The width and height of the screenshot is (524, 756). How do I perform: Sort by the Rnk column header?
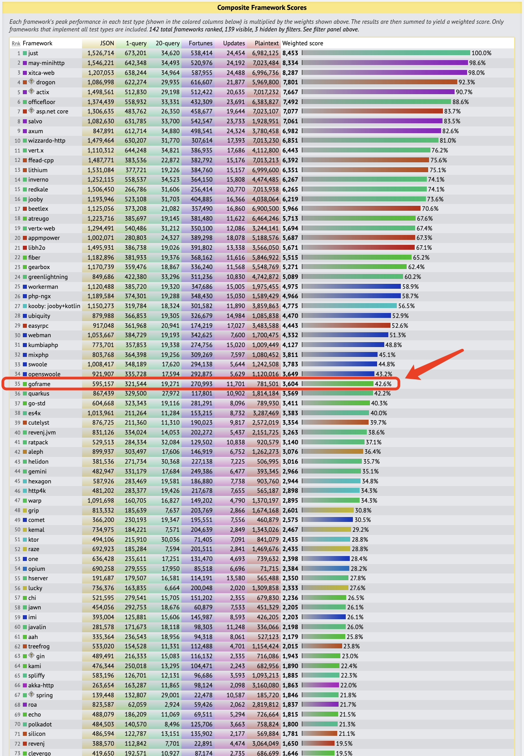tap(16, 43)
